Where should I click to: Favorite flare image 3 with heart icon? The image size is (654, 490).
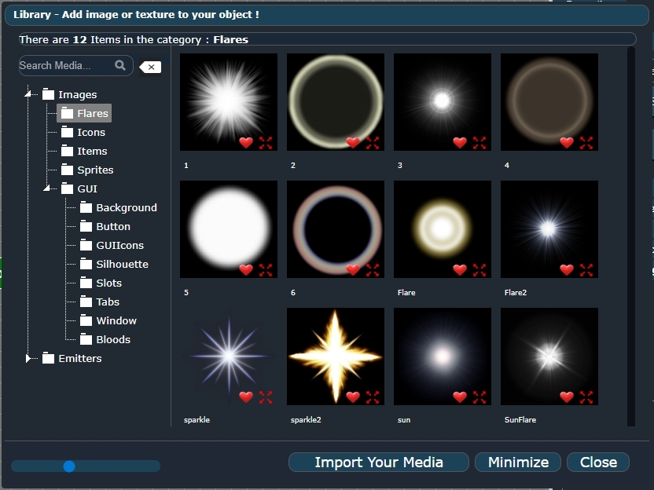[x=460, y=142]
